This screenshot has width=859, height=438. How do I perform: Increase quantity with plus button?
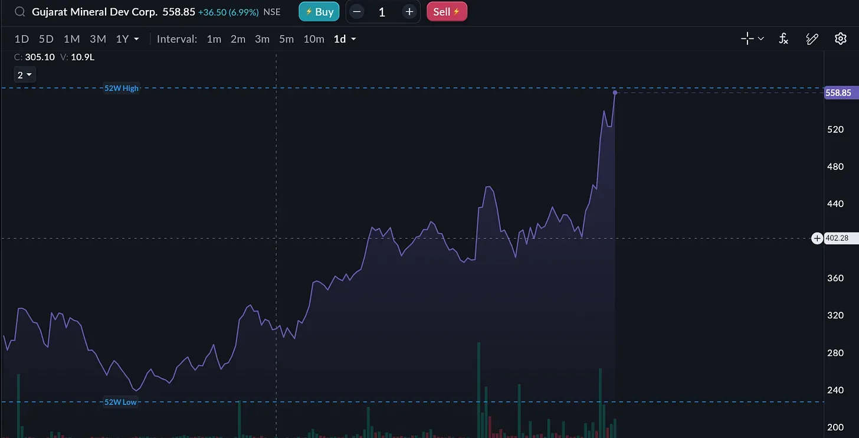click(409, 12)
